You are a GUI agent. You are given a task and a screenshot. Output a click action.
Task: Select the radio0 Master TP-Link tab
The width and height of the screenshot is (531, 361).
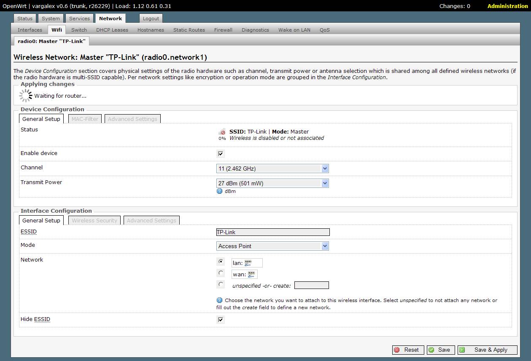tap(52, 41)
